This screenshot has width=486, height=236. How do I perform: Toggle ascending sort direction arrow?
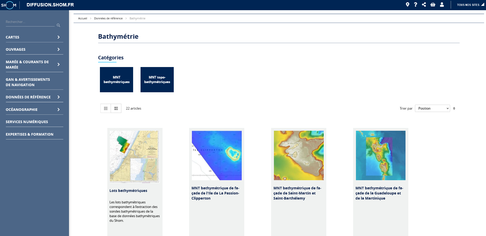click(454, 108)
